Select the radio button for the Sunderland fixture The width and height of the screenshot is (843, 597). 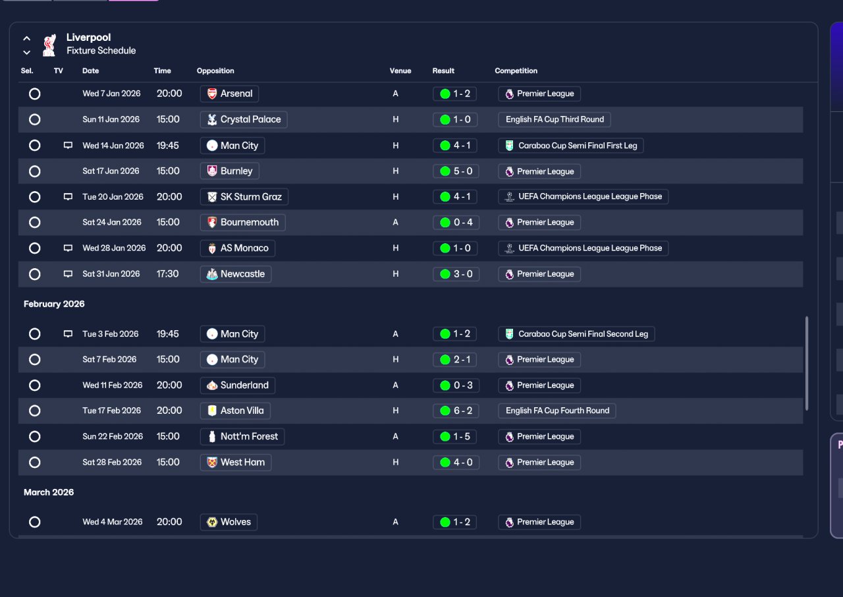coord(35,385)
